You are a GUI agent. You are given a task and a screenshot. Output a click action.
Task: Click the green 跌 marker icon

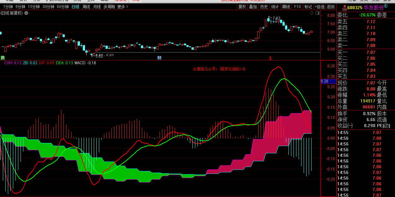click(x=3, y=58)
